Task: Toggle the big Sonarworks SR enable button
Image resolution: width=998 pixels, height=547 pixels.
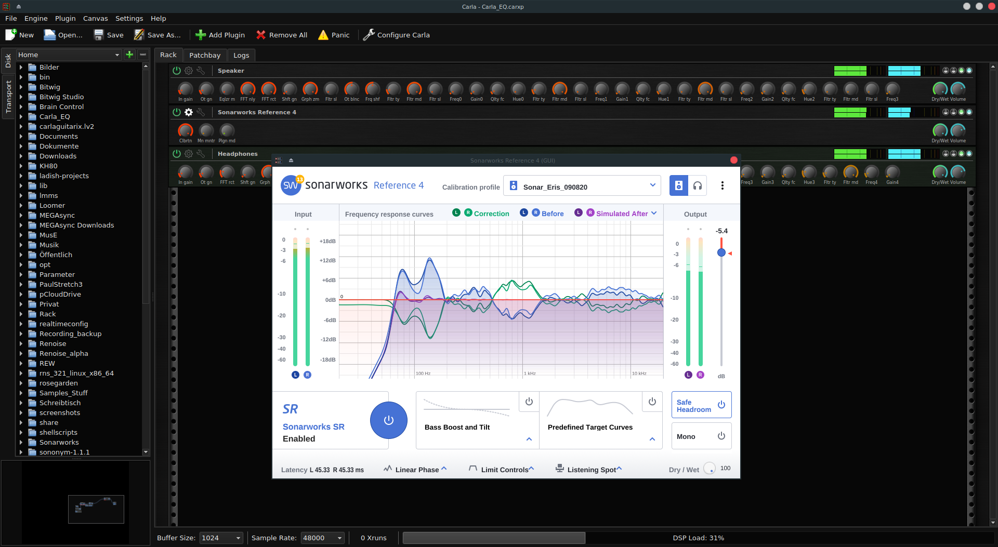Action: (x=388, y=420)
